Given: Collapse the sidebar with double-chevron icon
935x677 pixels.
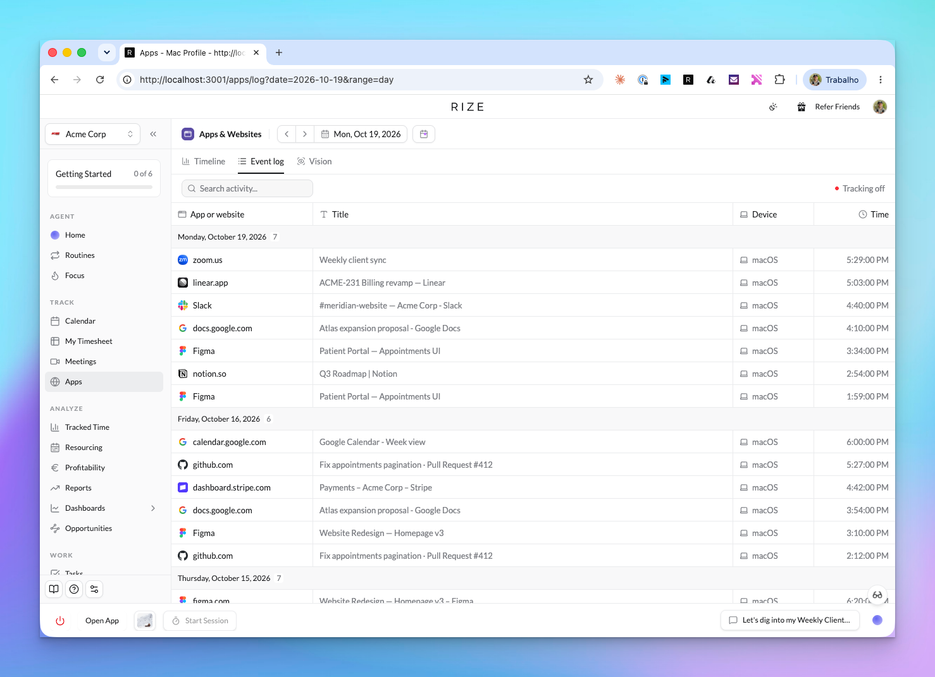Looking at the screenshot, I should (x=153, y=134).
